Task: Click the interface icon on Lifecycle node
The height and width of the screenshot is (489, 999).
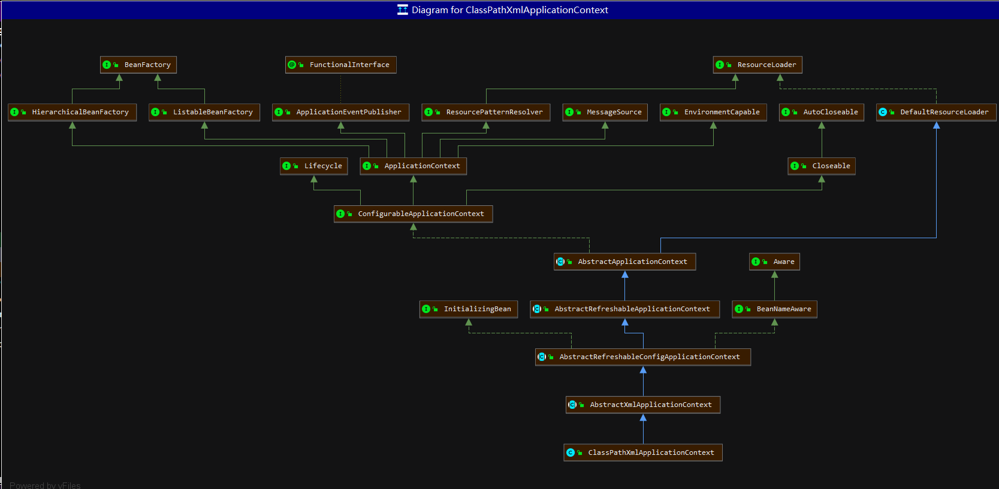Action: (286, 166)
